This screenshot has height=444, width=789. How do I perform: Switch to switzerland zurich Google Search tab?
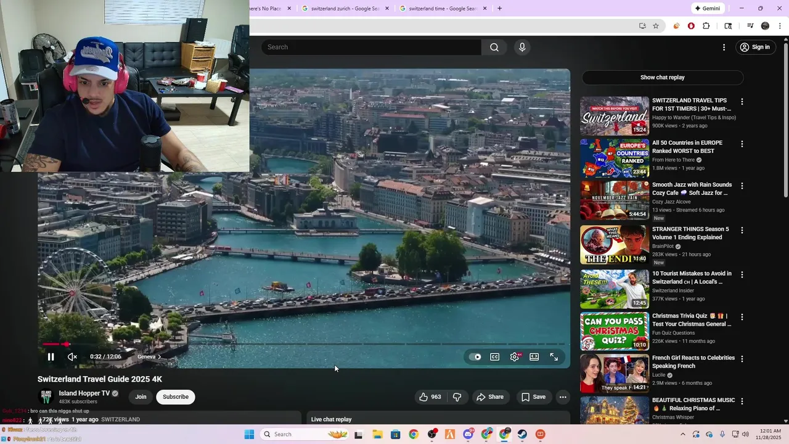(345, 9)
